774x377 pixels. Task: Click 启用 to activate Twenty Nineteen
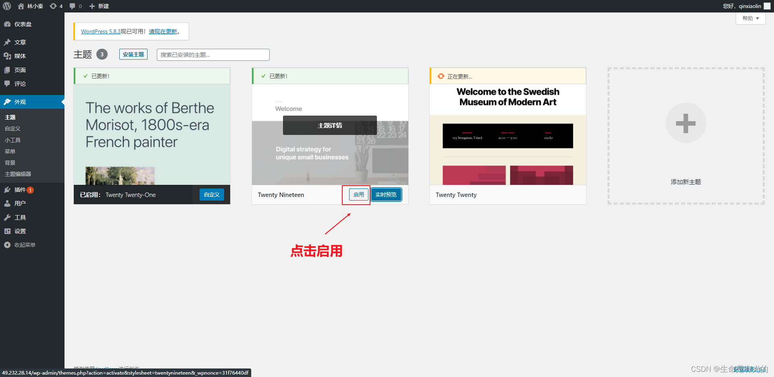click(x=359, y=195)
